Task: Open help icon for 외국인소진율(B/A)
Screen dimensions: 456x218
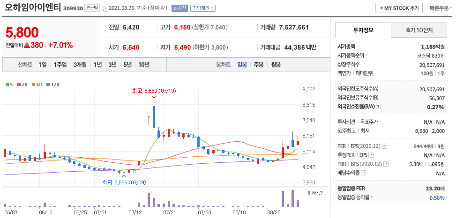Action: pyautogui.click(x=378, y=107)
